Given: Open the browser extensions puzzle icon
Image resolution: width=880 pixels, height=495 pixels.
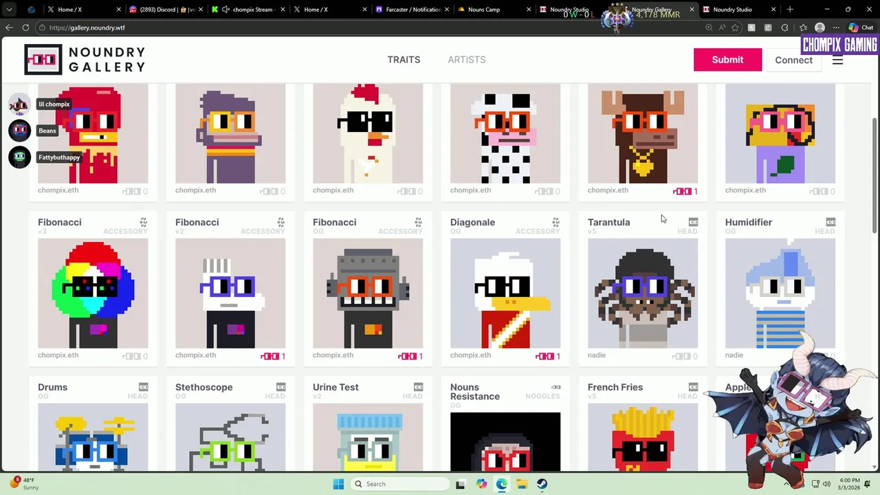Looking at the screenshot, I should pyautogui.click(x=786, y=27).
